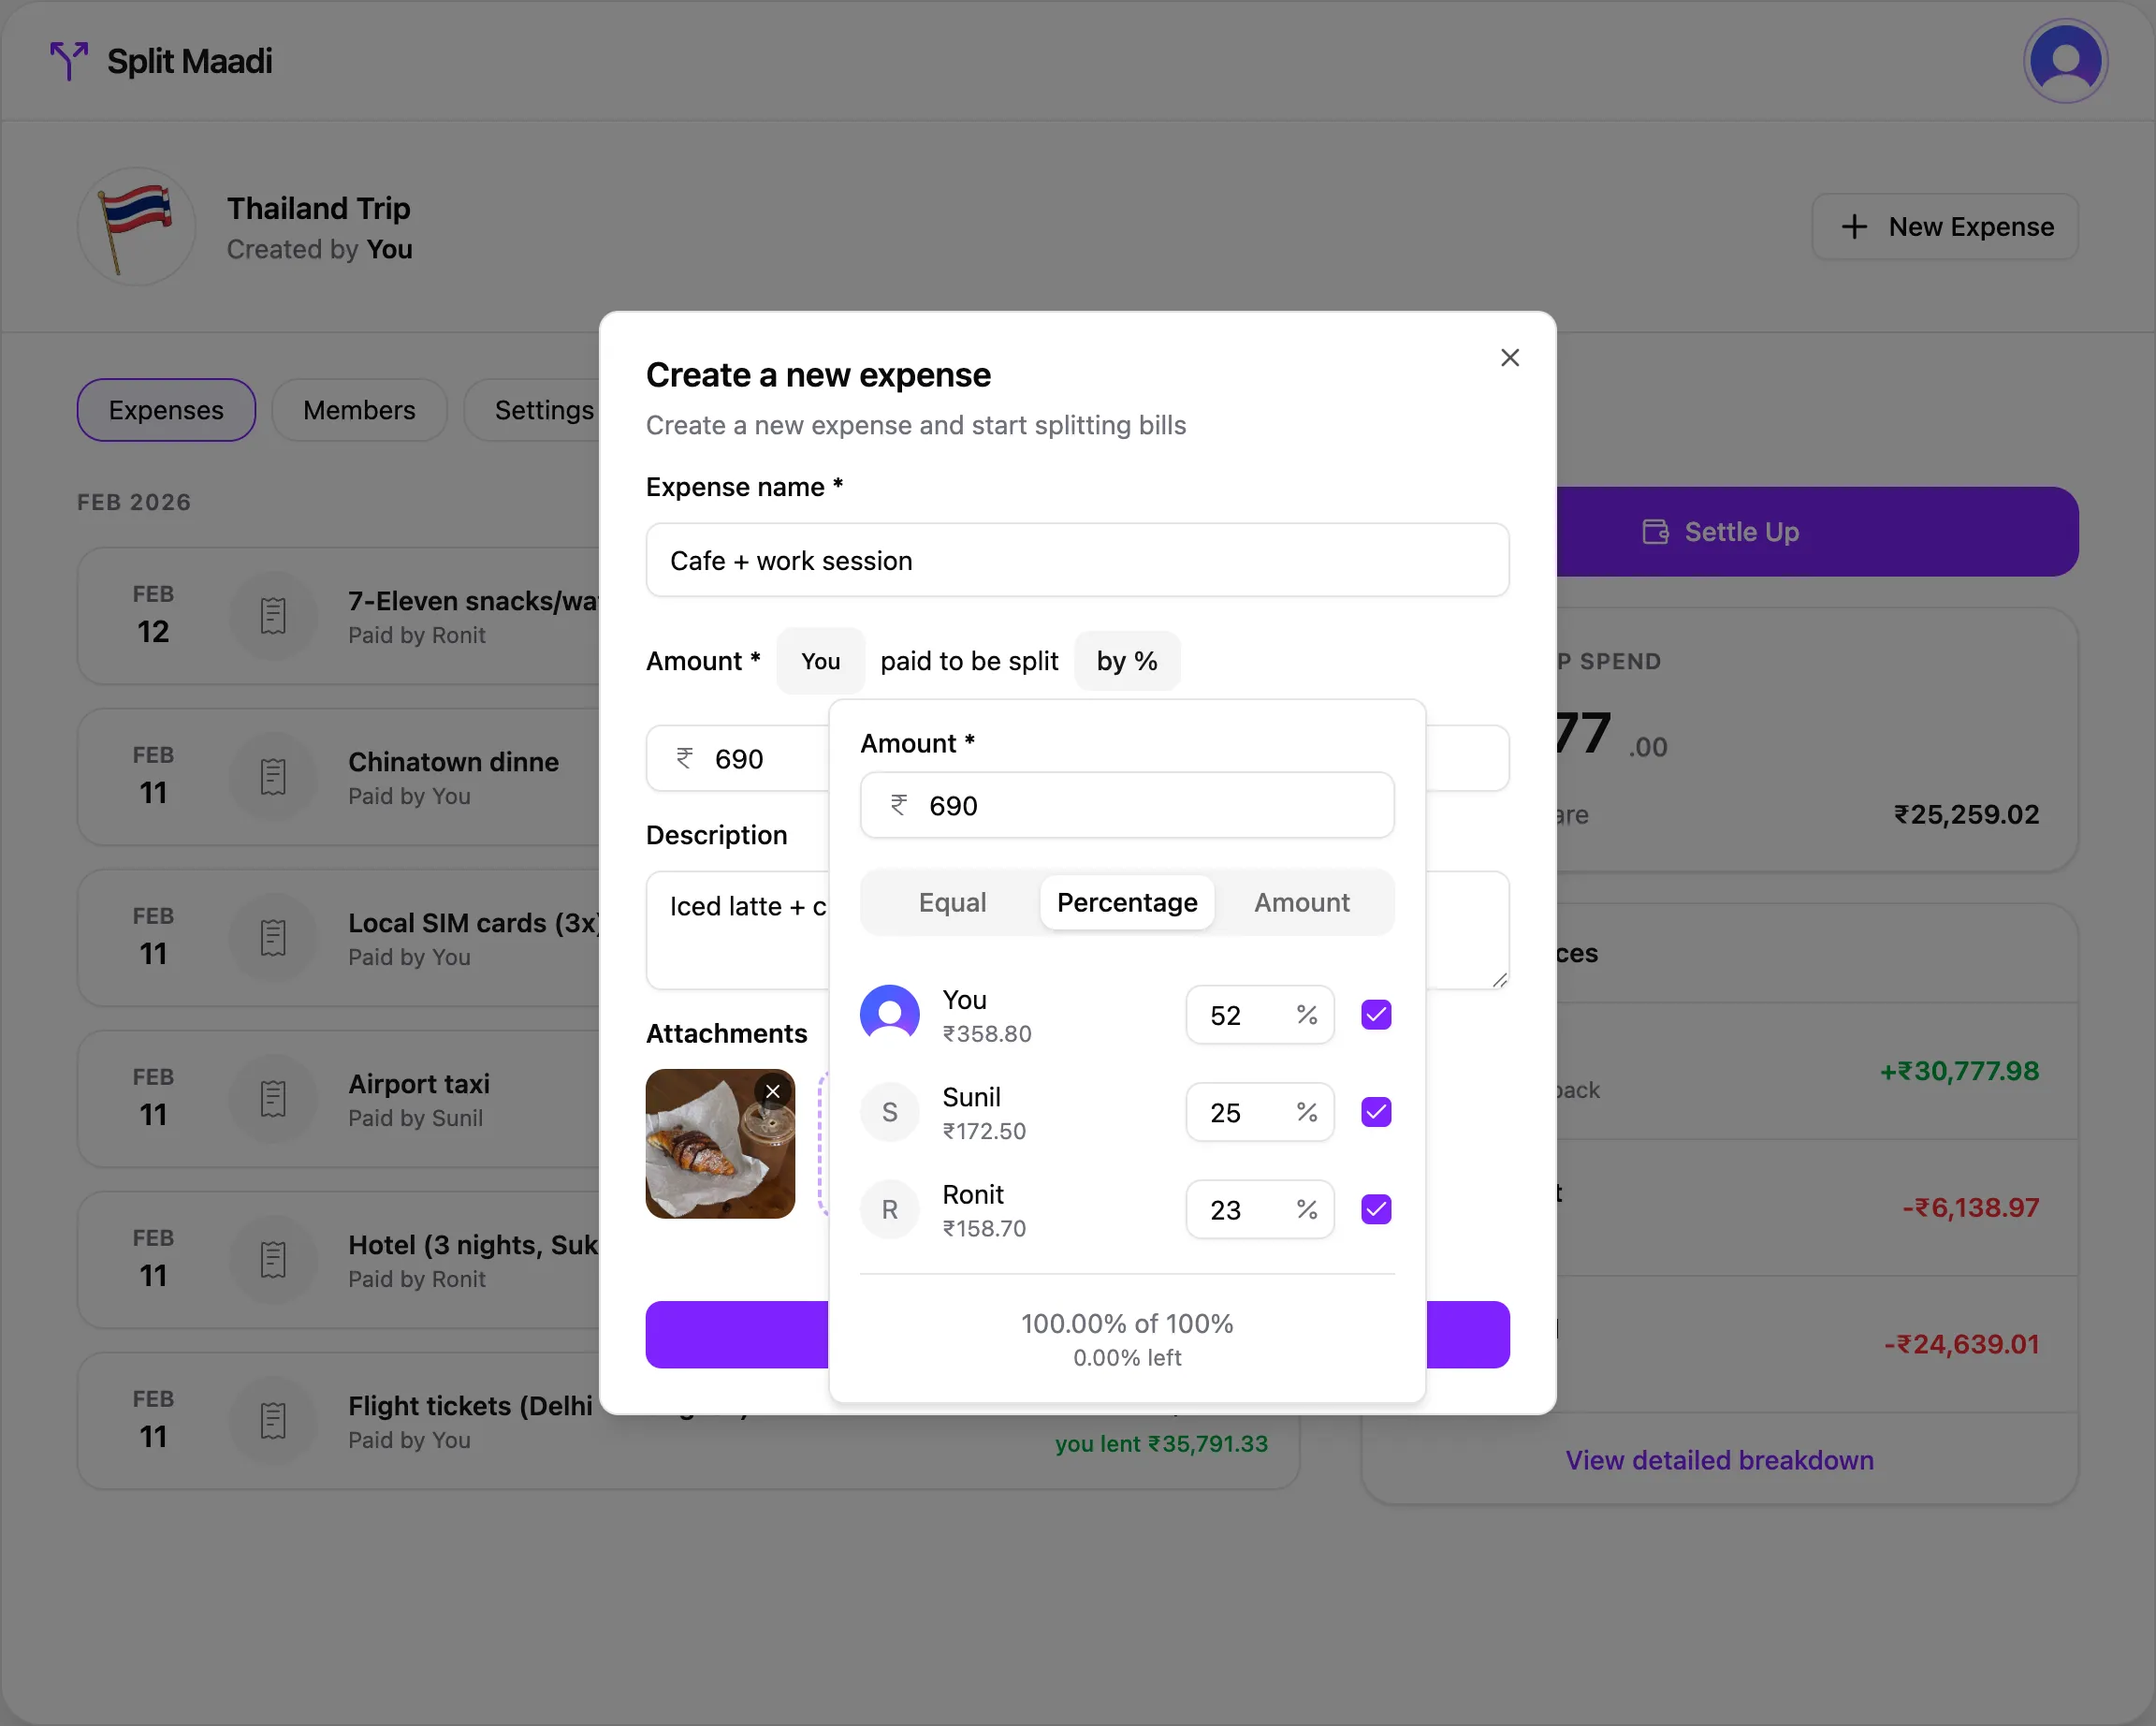2156x1726 pixels.
Task: Open the 'by %' split method selector
Action: [x=1127, y=660]
